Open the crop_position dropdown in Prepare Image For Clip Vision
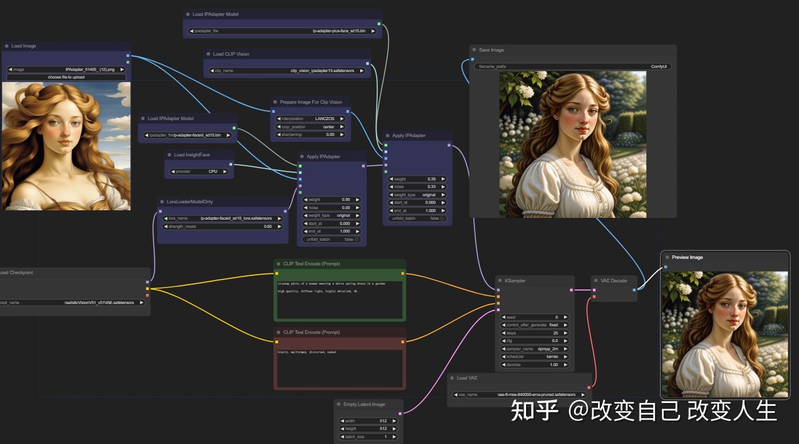The height and width of the screenshot is (444, 799). tap(310, 127)
